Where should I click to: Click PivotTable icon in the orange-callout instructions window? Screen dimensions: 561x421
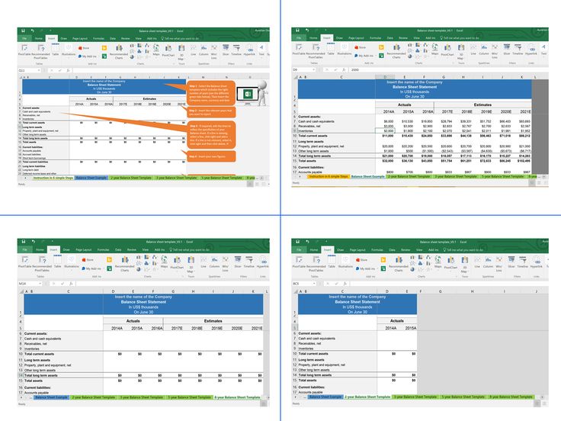pyautogui.click(x=24, y=50)
